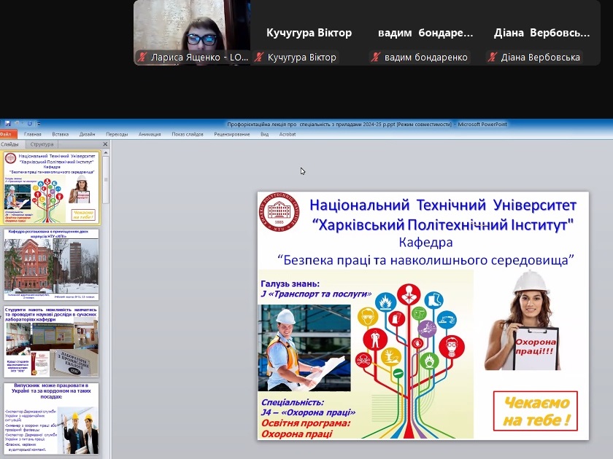
Task: Select Лариса Ященко's video tile
Action: 192,32
